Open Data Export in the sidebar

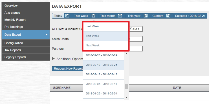click(x=26, y=35)
